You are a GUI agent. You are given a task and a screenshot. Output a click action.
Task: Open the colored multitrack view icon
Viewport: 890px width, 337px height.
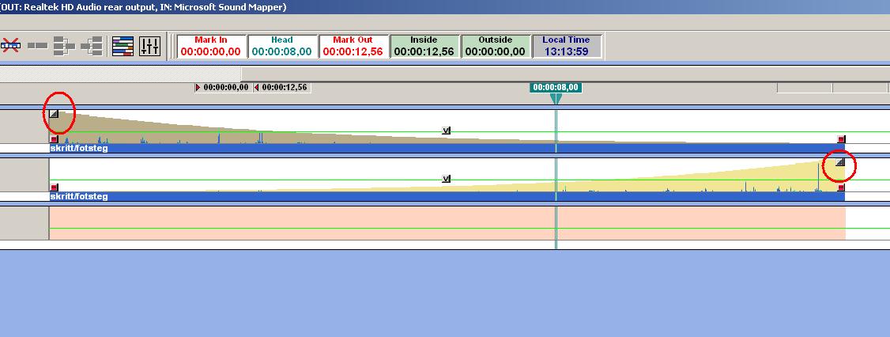pos(123,46)
